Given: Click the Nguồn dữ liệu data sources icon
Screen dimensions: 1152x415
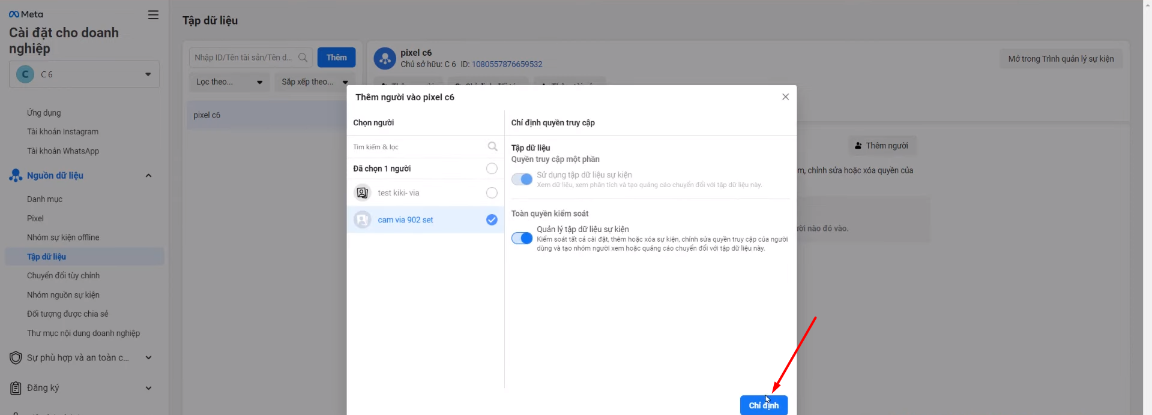Looking at the screenshot, I should tap(16, 176).
